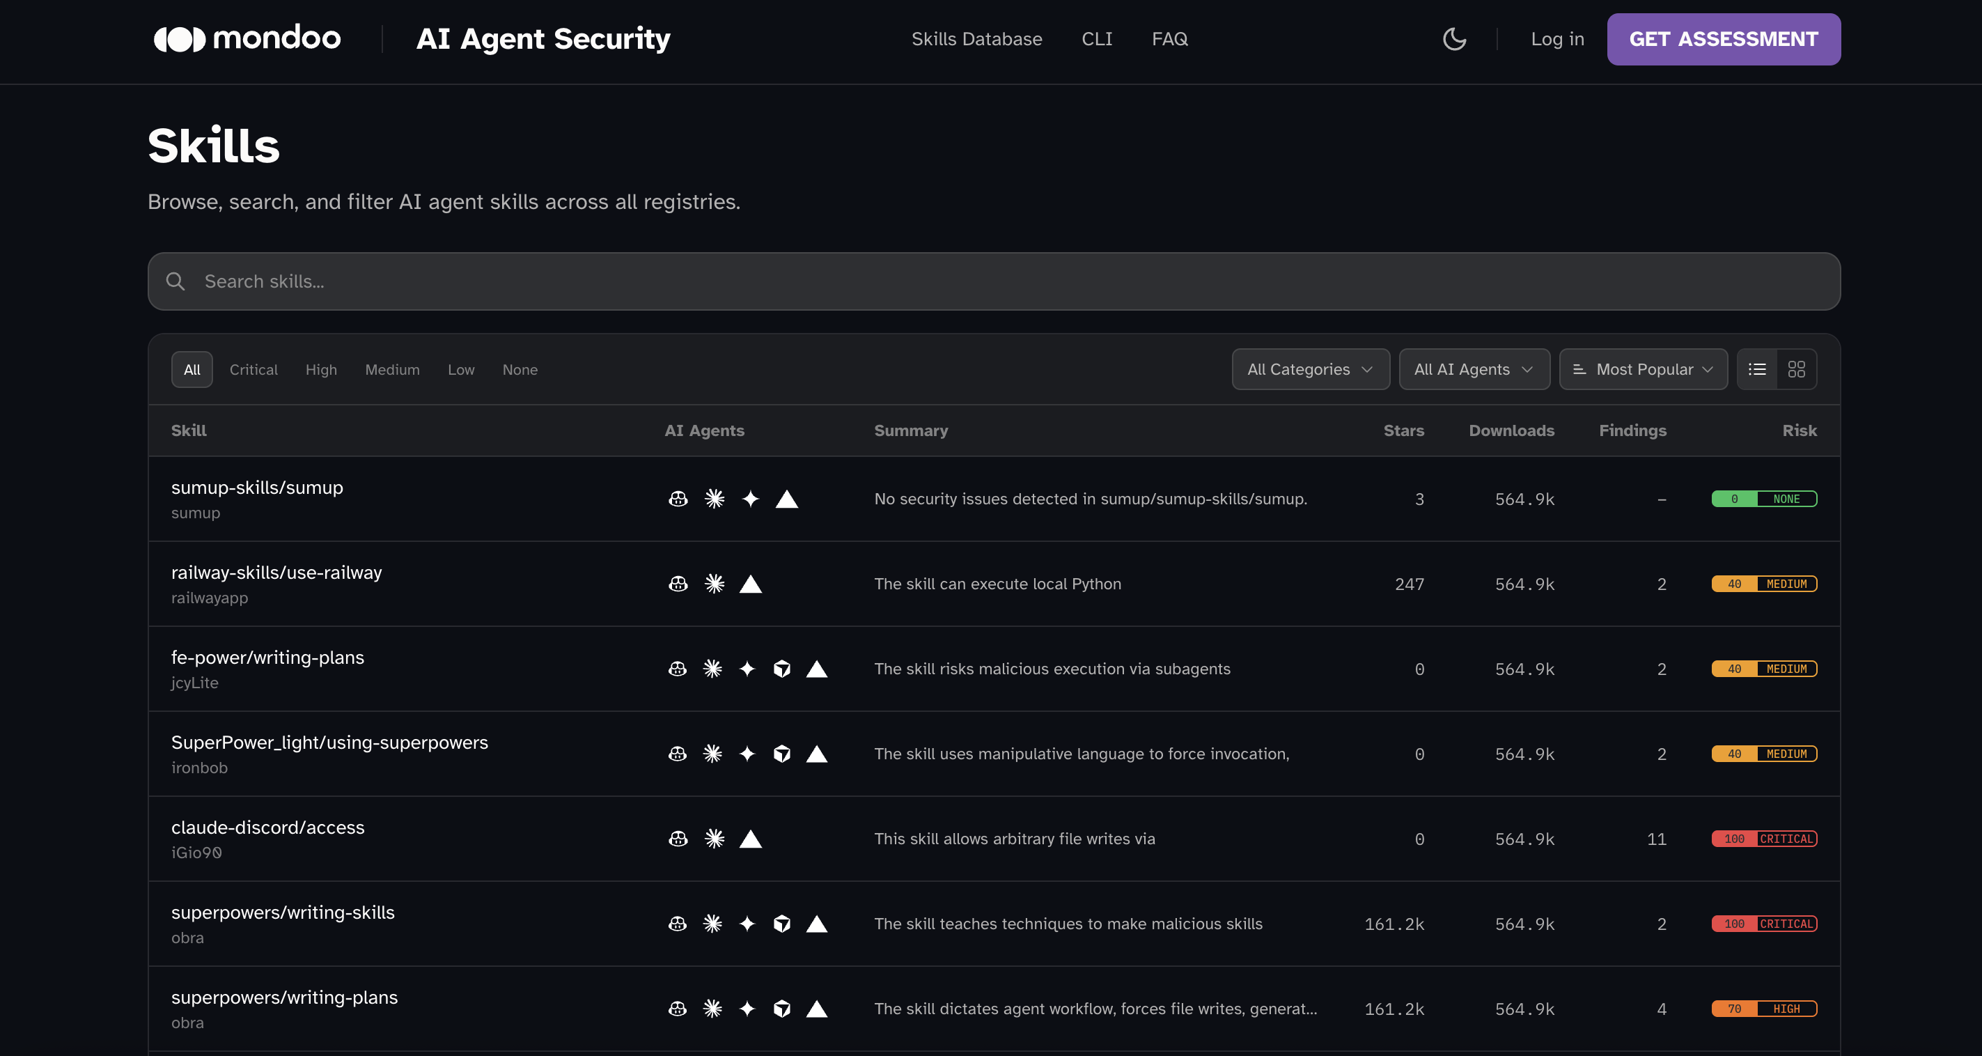Click the Cursor cube icon in the SuperPower_light row
Viewport: 1982px width, 1056px height.
pos(781,754)
